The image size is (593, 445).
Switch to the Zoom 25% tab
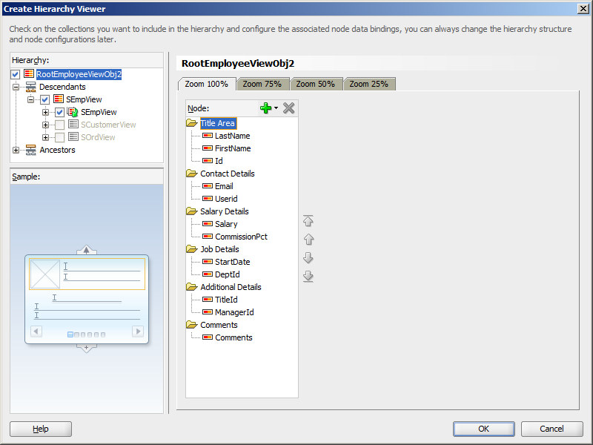[x=368, y=84]
